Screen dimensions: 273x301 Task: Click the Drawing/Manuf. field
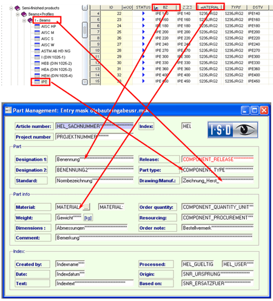pyautogui.click(x=218, y=180)
